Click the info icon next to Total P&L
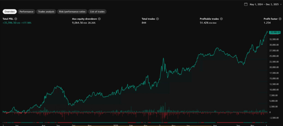The height and width of the screenshot is (126, 283). click(x=16, y=19)
